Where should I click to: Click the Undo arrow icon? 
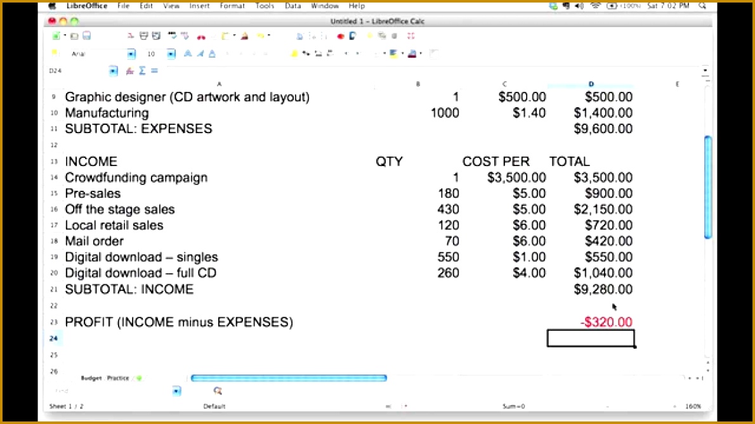(x=261, y=36)
